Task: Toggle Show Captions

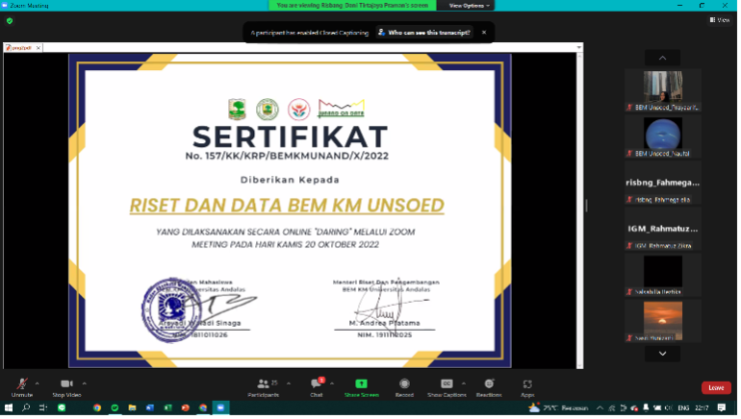Action: tap(447, 384)
